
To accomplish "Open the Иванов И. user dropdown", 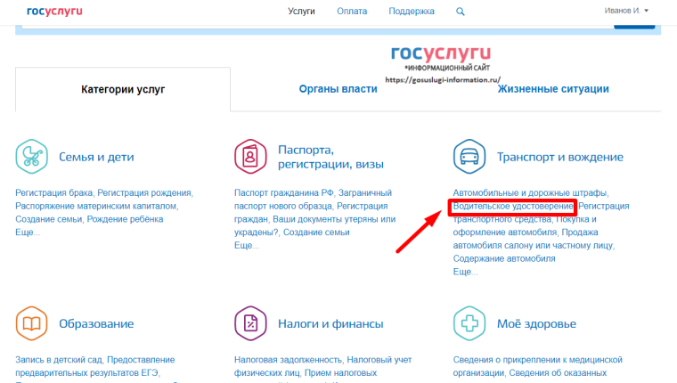I will (626, 11).
